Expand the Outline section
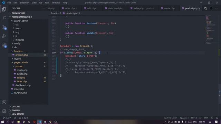 tap(16, 106)
